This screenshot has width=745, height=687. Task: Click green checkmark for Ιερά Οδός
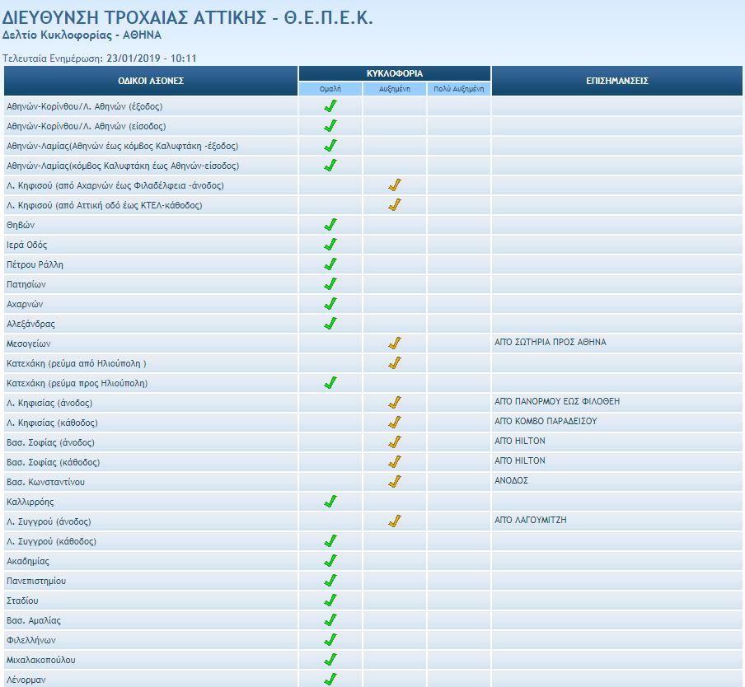click(330, 245)
